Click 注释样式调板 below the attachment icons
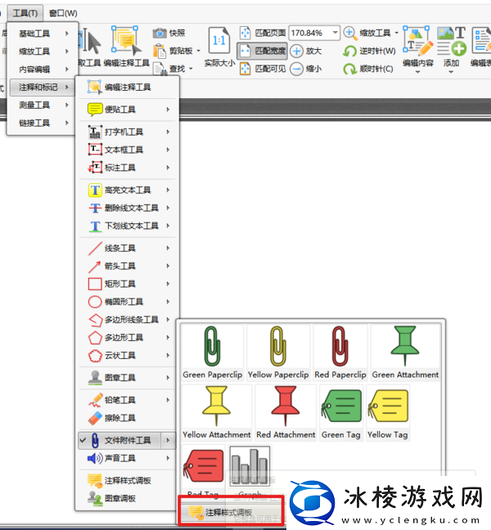This screenshot has height=530, width=491. pos(231,513)
